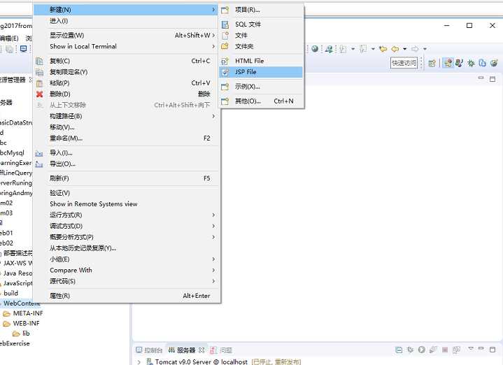Screen dimensions: 503x365
Task: Click the 导出(O)... export icon
Action: coord(38,164)
